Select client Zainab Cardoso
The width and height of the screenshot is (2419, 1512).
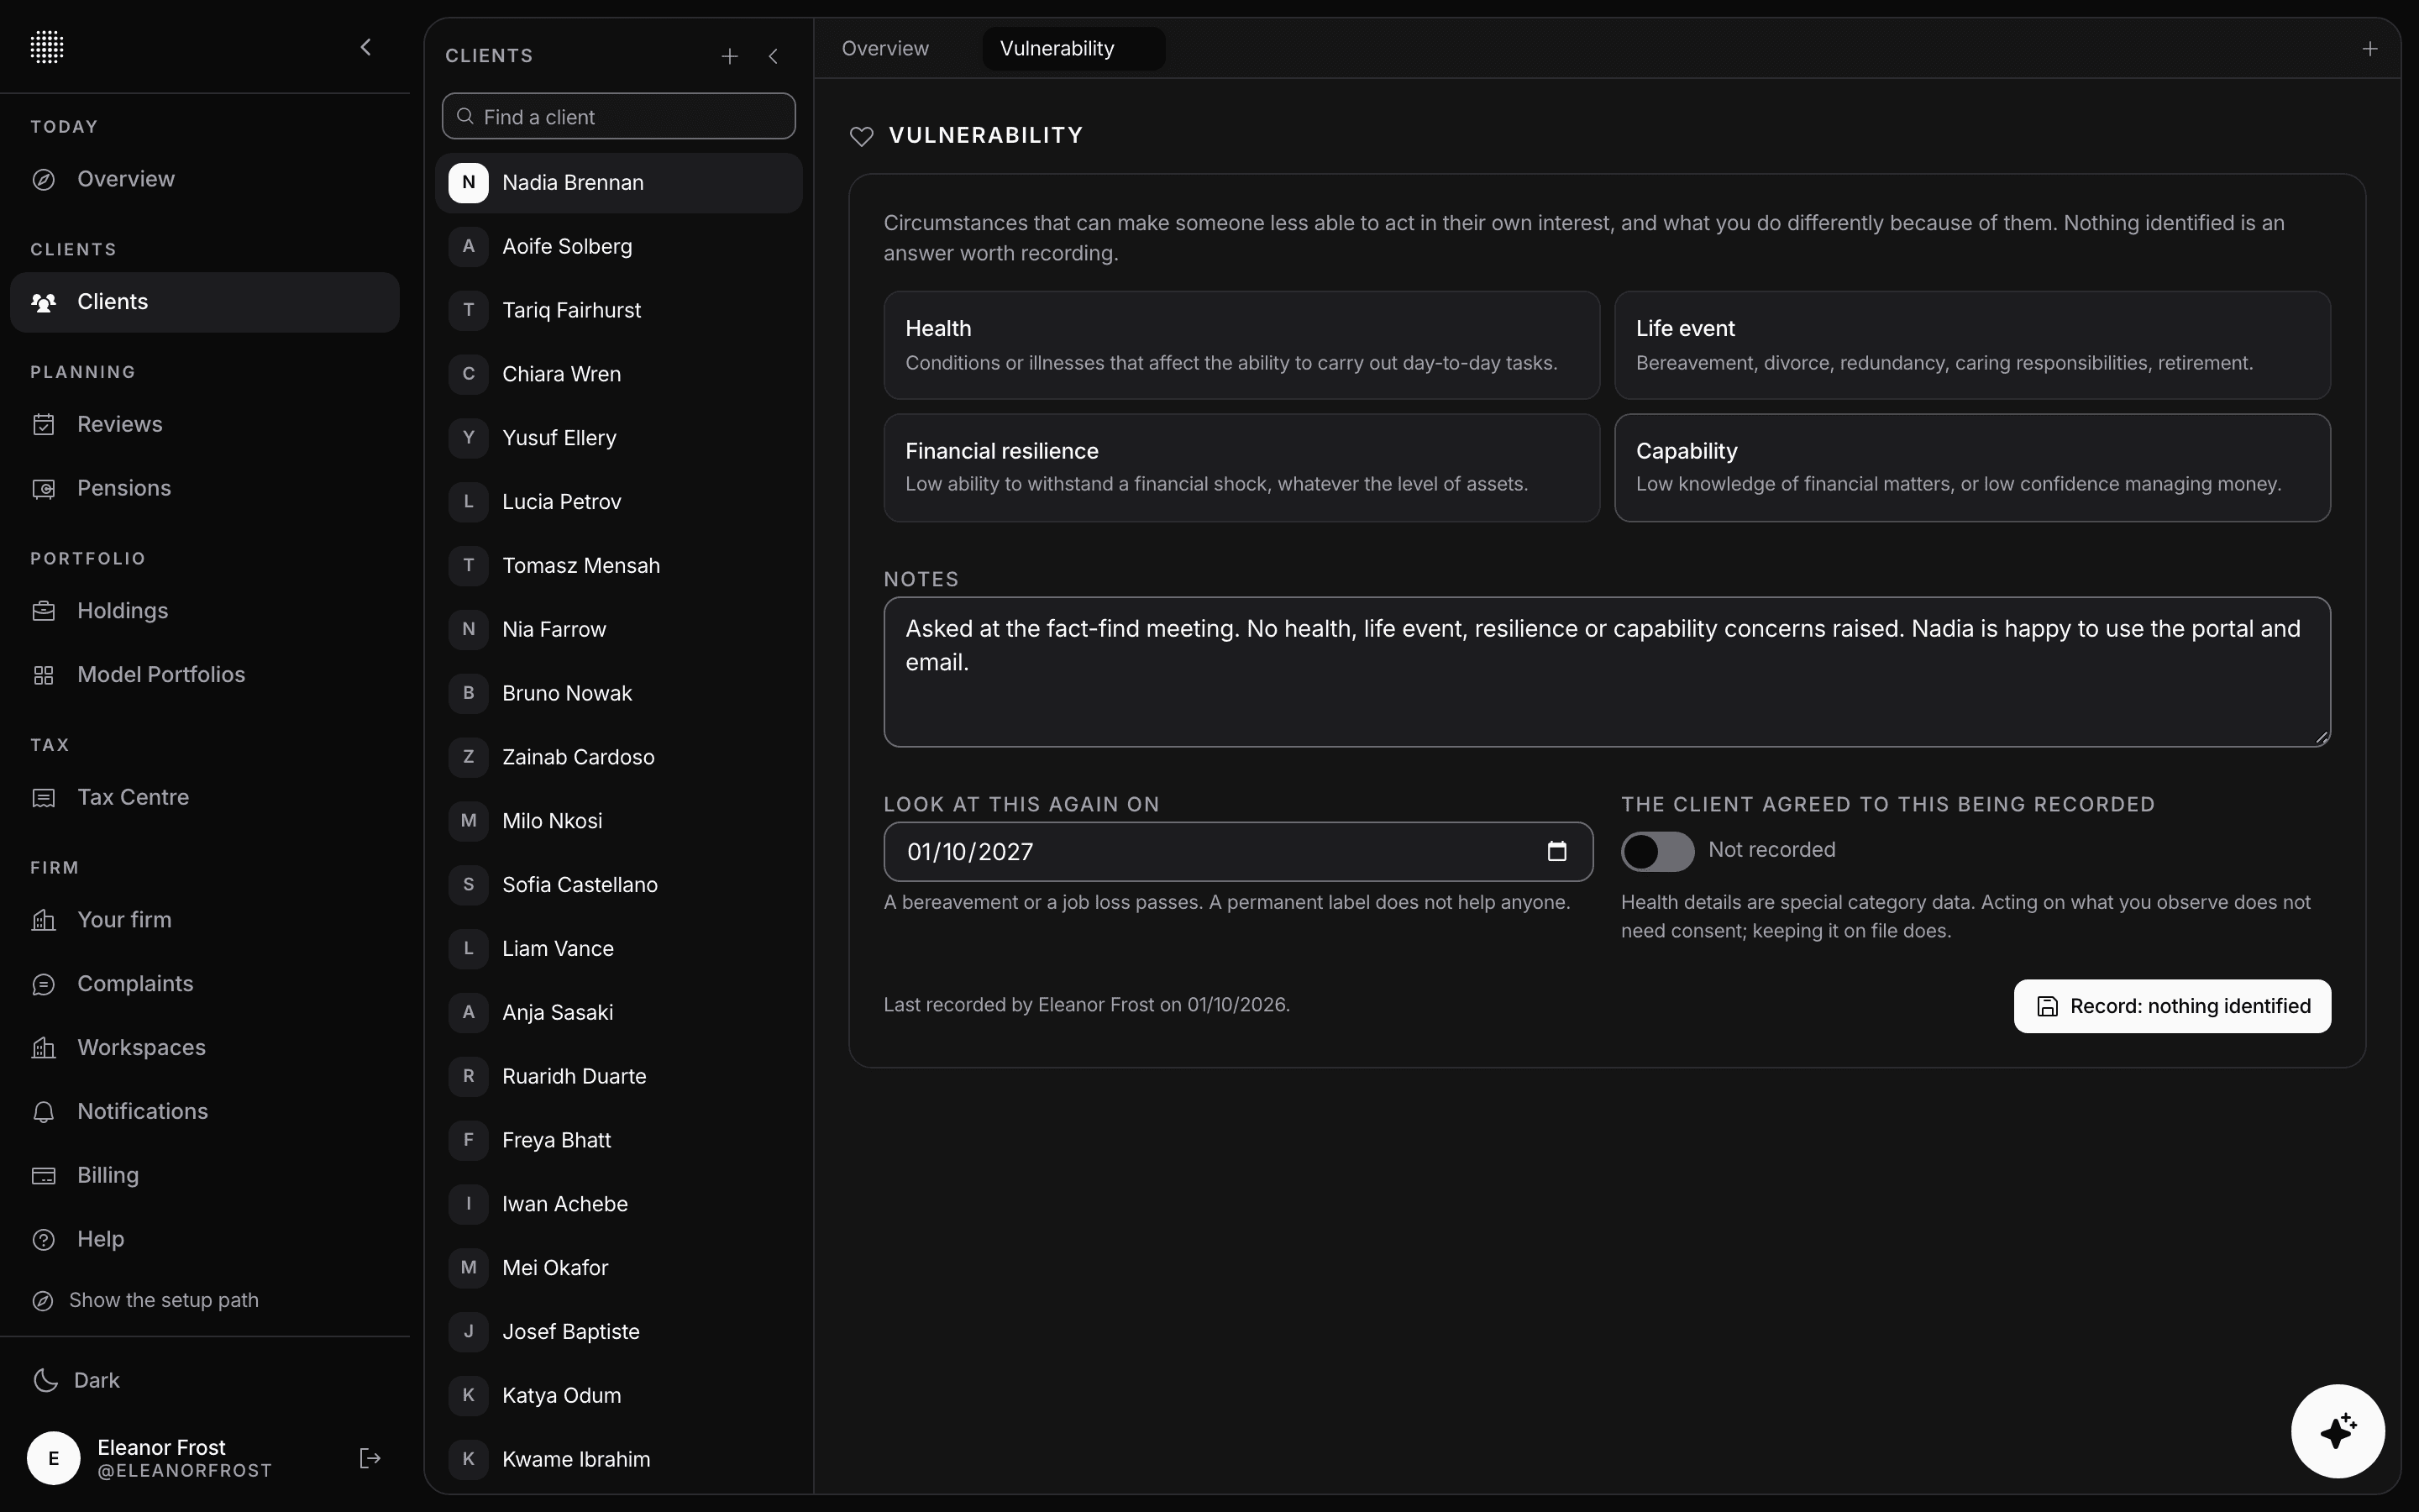pyautogui.click(x=619, y=757)
